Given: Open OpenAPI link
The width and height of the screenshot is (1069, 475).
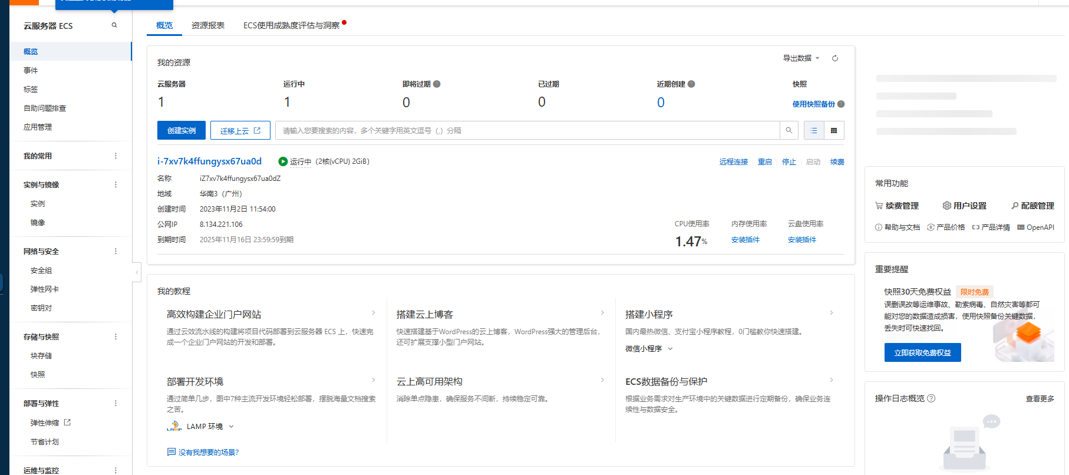Looking at the screenshot, I should 1036,227.
